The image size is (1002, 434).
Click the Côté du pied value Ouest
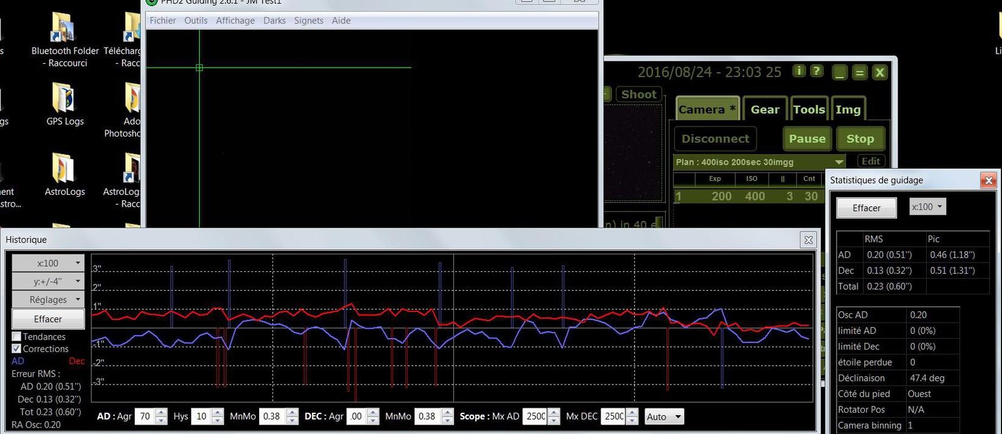(x=919, y=393)
